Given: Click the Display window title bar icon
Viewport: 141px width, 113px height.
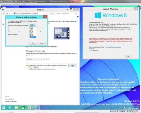Looking at the screenshot, I should tap(3, 10).
